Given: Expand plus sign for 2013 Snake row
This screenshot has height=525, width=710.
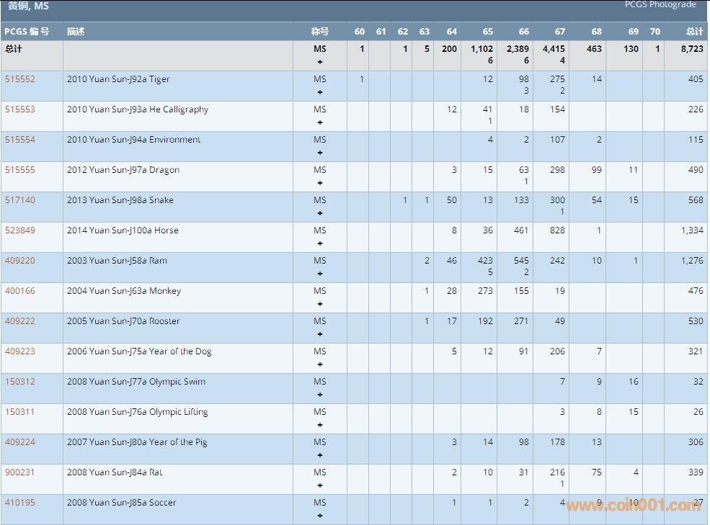Looking at the screenshot, I should (x=320, y=213).
